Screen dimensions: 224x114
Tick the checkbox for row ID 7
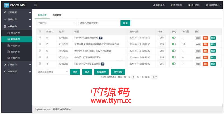click(x=40, y=44)
